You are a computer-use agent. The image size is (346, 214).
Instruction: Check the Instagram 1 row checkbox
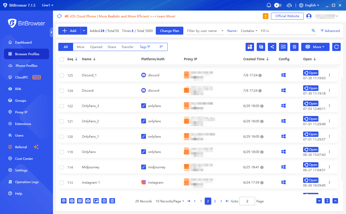point(62,183)
